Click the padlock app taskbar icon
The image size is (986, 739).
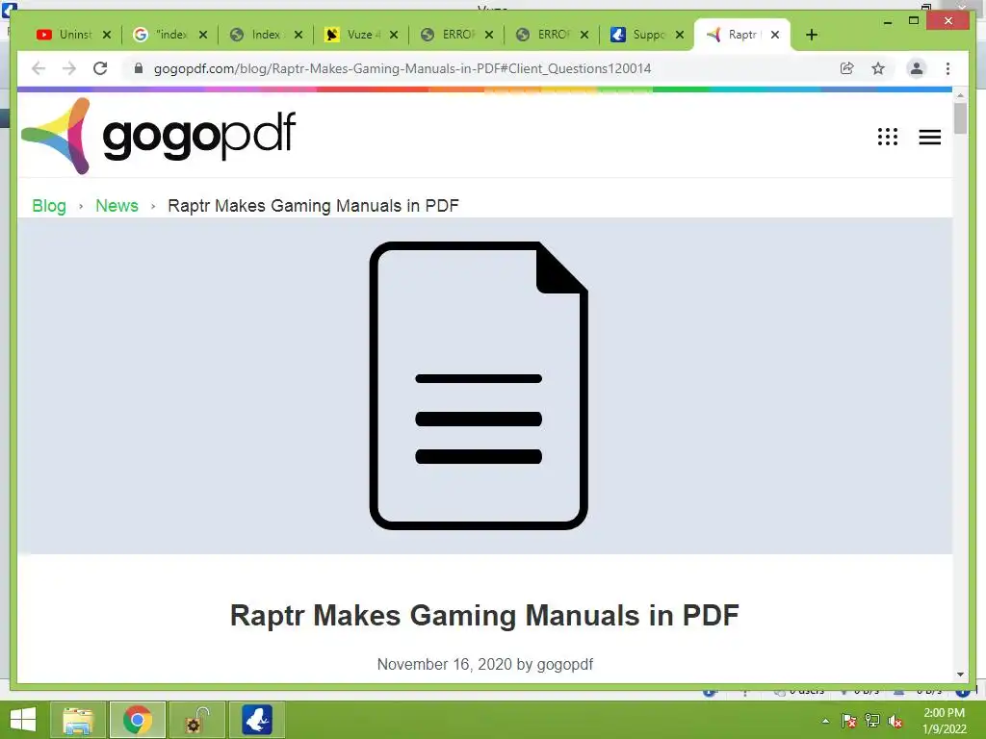196,720
